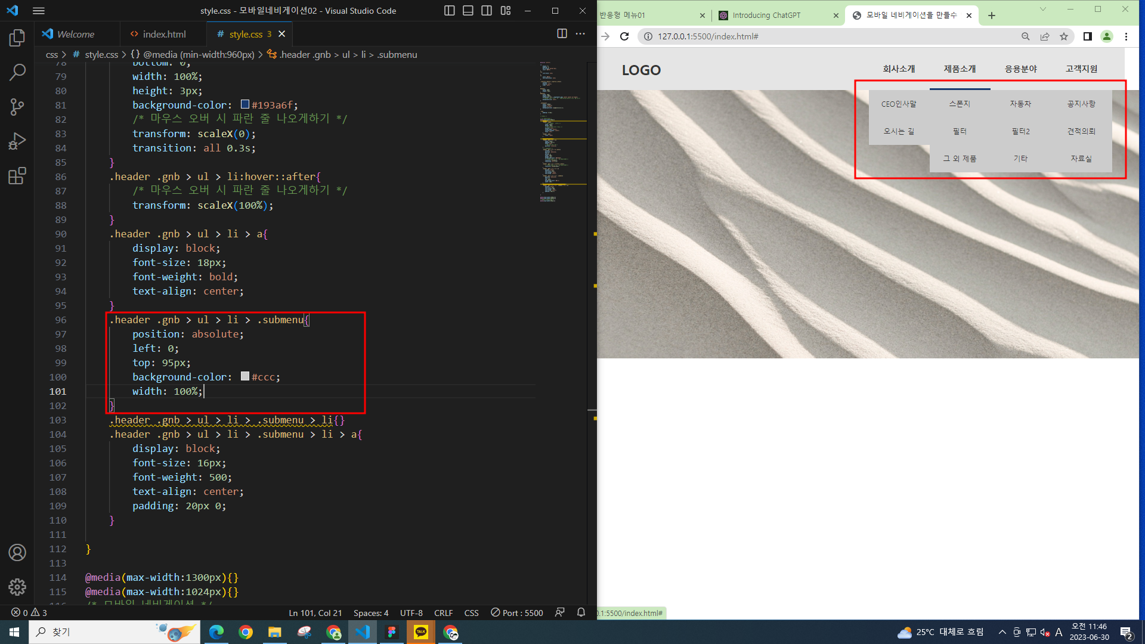The image size is (1145, 644).
Task: Click the split editor right icon
Action: pos(562,34)
